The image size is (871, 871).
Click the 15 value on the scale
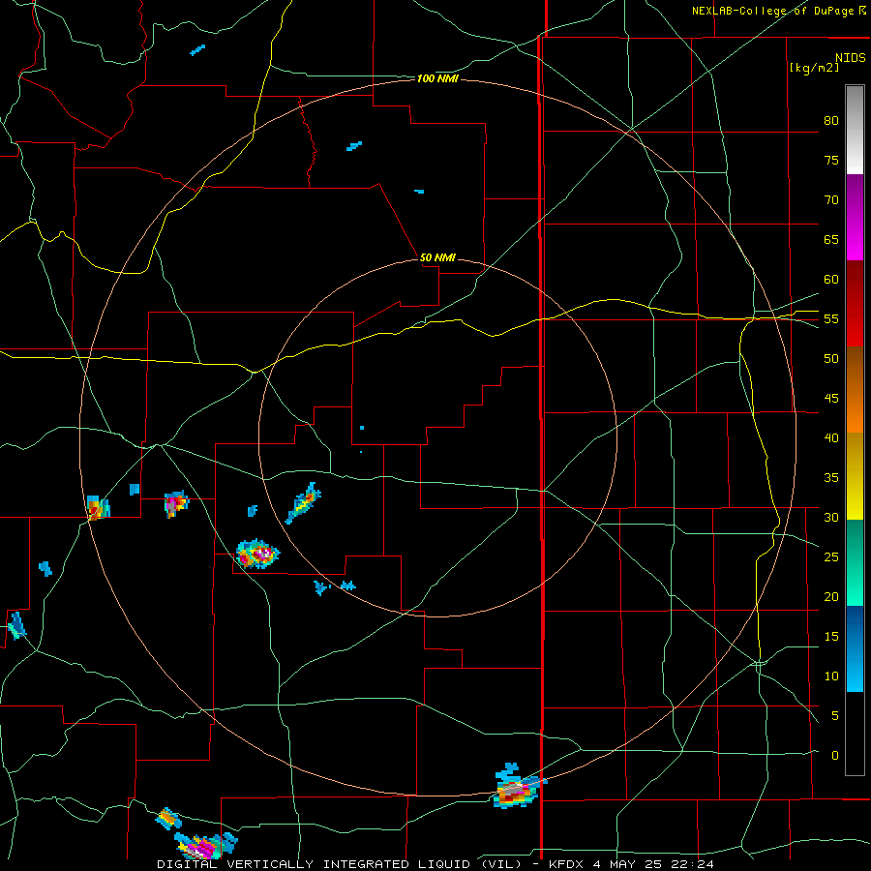click(x=831, y=637)
